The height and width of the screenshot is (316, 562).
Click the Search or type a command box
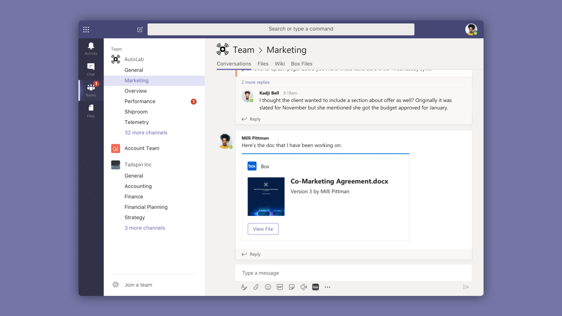(x=281, y=29)
